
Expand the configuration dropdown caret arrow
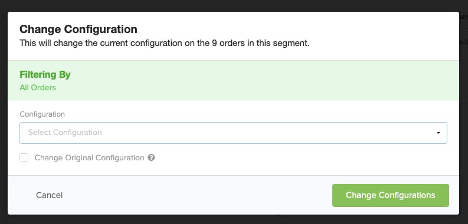click(438, 133)
